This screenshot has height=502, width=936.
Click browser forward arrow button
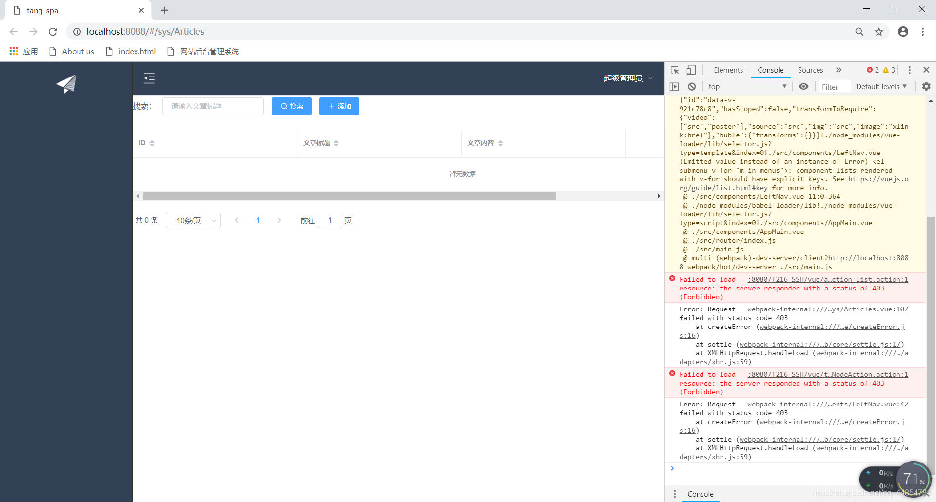33,32
